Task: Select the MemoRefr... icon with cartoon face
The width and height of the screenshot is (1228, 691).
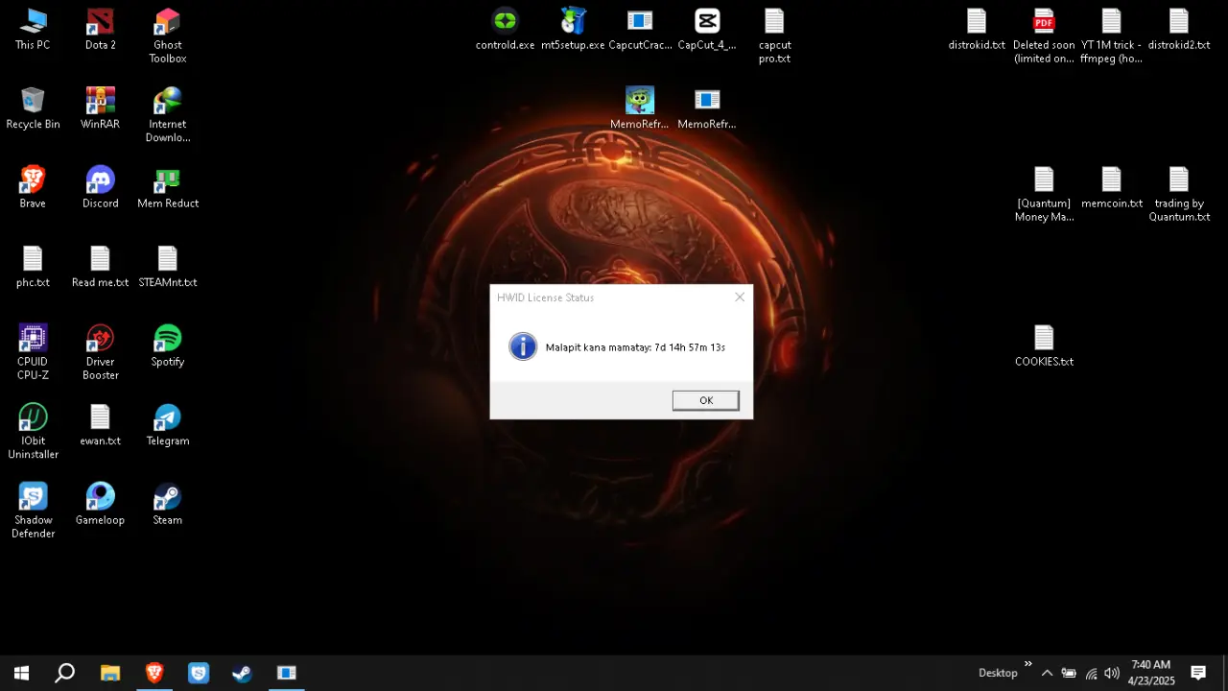Action: tap(640, 108)
